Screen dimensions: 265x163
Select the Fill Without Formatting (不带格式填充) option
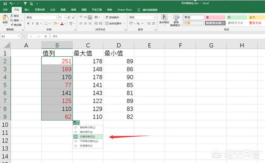point(88,141)
